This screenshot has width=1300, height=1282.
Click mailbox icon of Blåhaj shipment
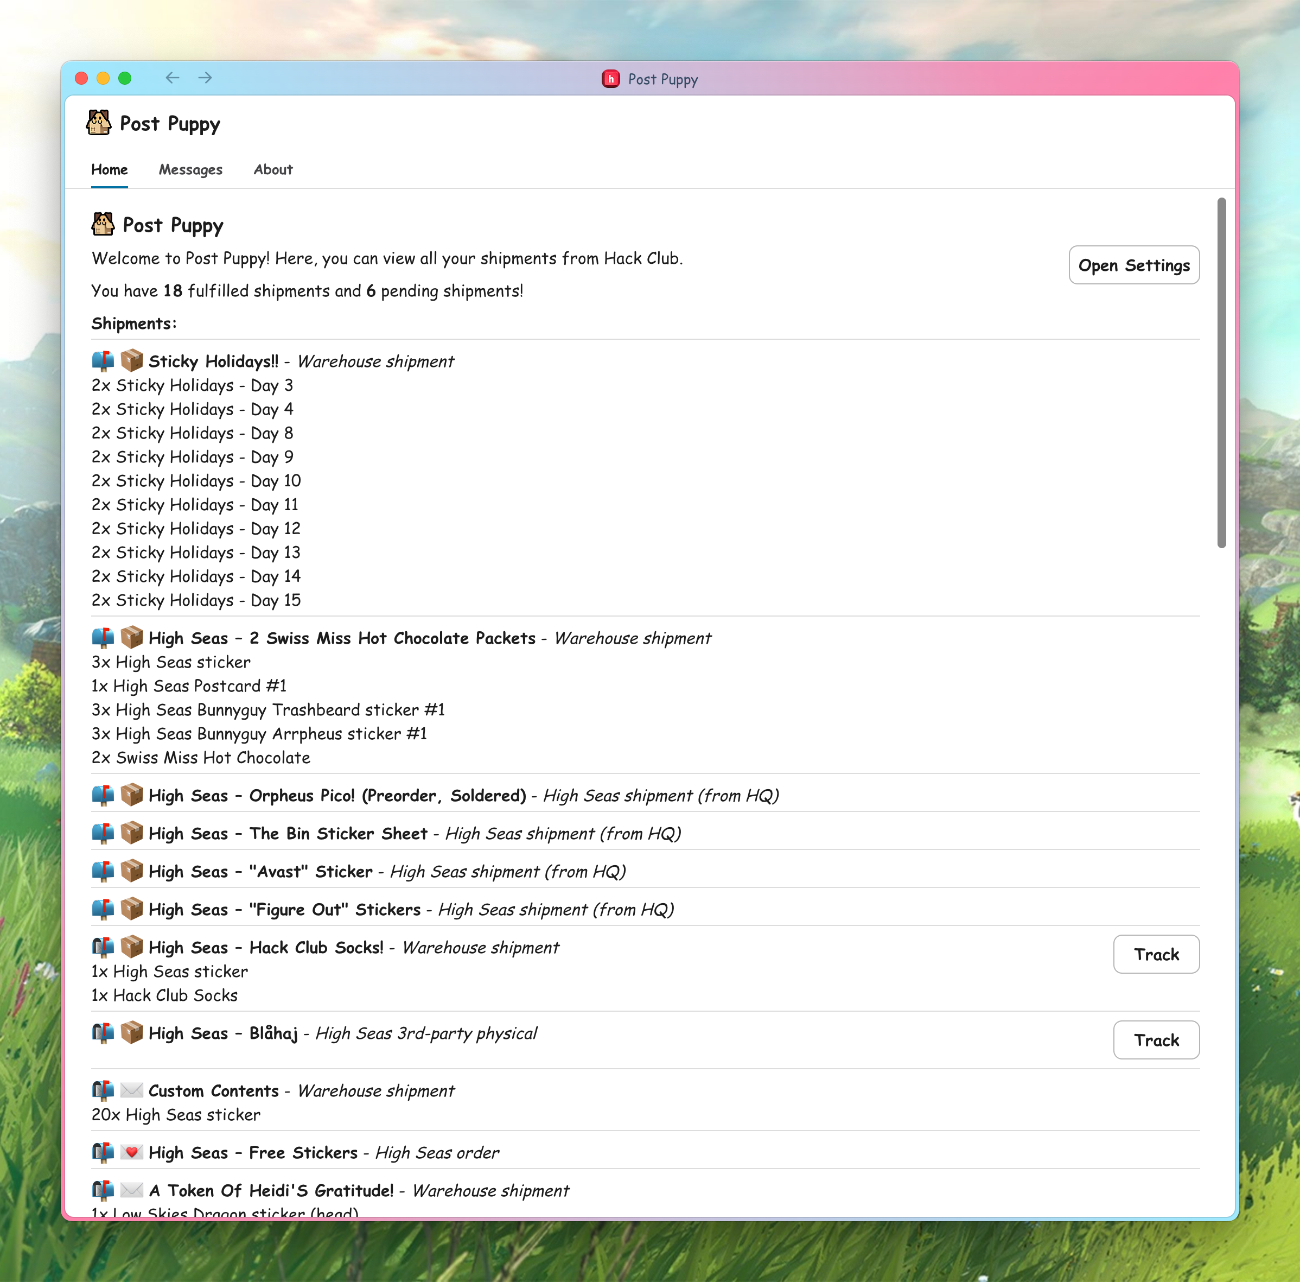click(103, 1032)
